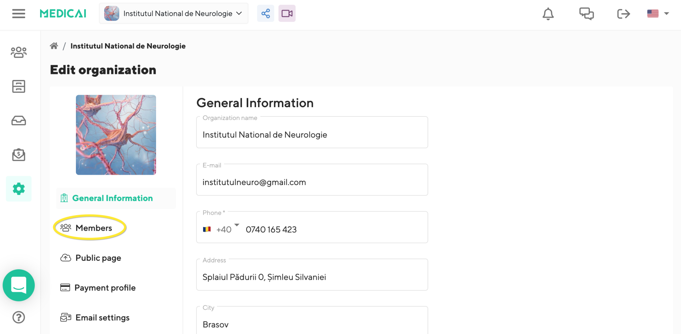Click the organization neuron image thumbnail
The width and height of the screenshot is (681, 334).
[116, 135]
